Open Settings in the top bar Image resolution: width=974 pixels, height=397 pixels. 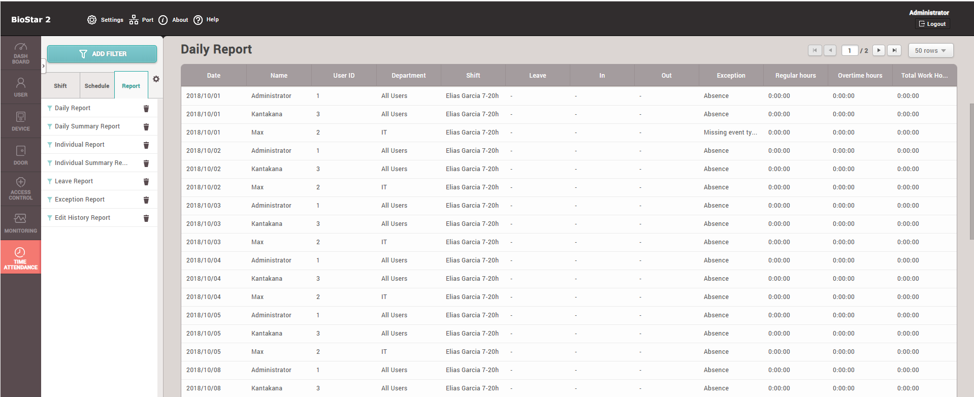pos(106,20)
